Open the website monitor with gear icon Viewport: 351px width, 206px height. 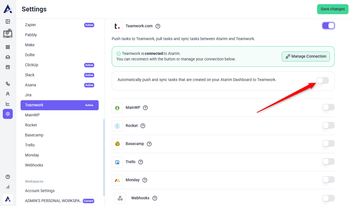[x=8, y=33]
